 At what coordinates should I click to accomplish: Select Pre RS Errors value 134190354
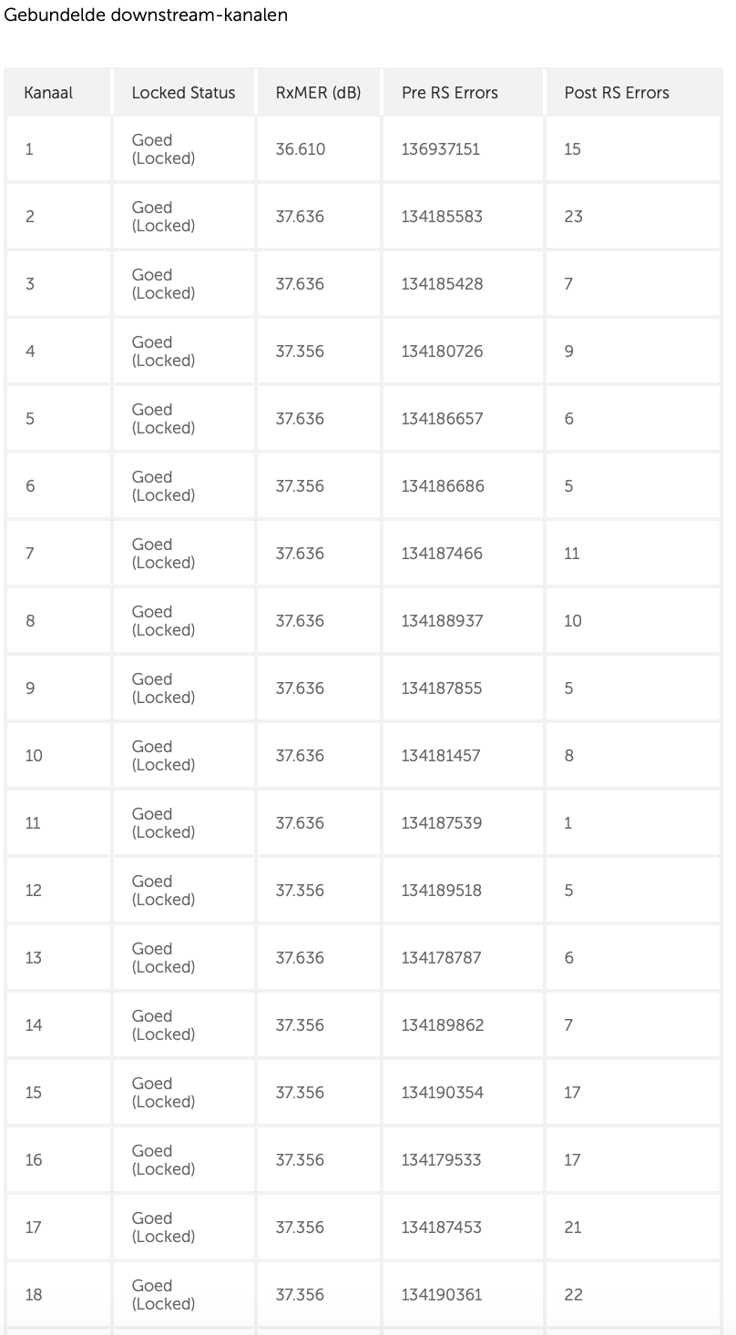443,1093
